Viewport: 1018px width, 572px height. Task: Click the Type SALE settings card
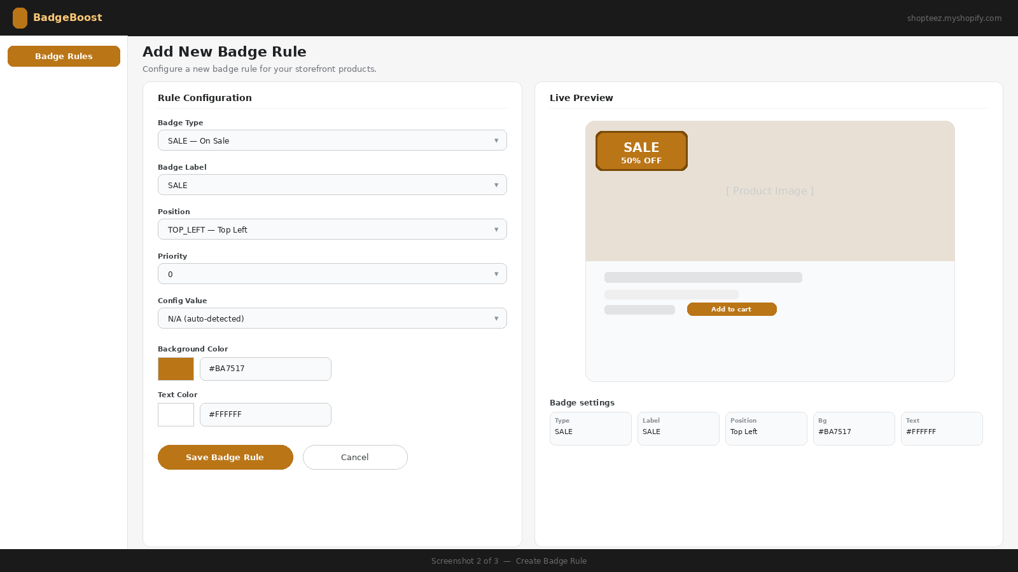coord(590,428)
